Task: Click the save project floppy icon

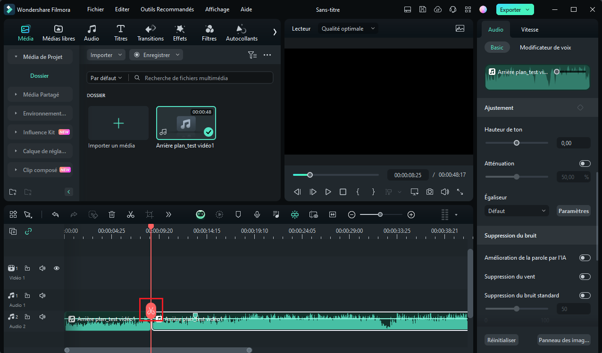Action: [x=423, y=9]
